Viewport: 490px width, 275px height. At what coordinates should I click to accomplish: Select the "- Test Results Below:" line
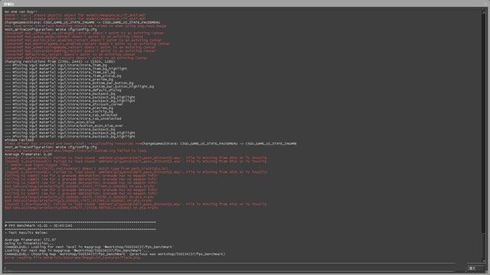click(x=26, y=232)
